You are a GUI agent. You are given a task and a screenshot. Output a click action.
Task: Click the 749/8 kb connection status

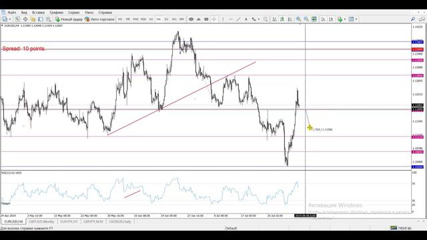(x=401, y=228)
